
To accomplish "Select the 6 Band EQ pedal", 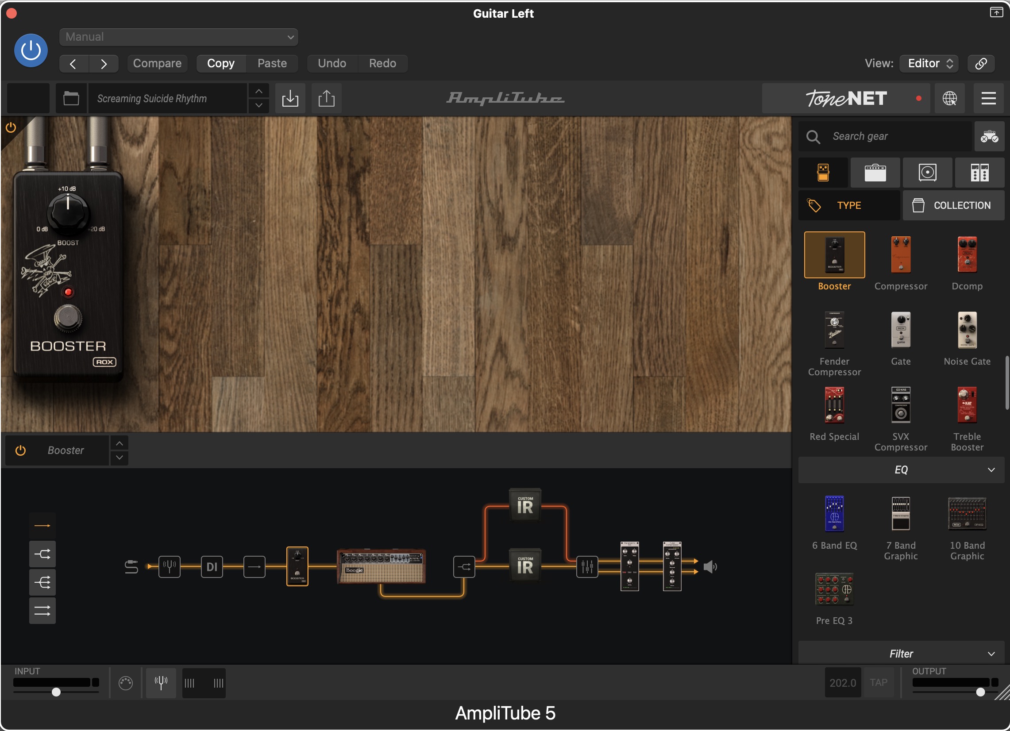I will [834, 514].
